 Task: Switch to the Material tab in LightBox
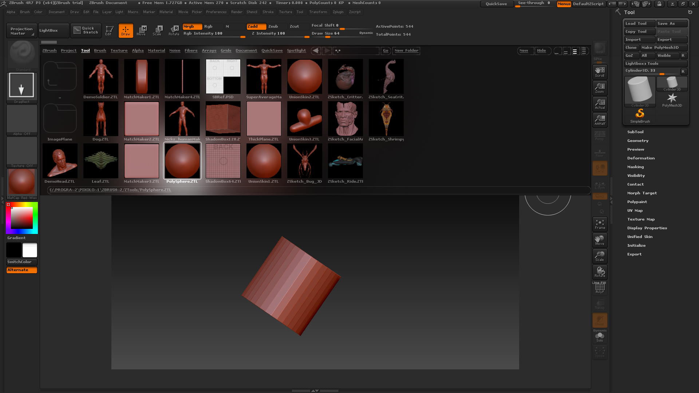(157, 51)
